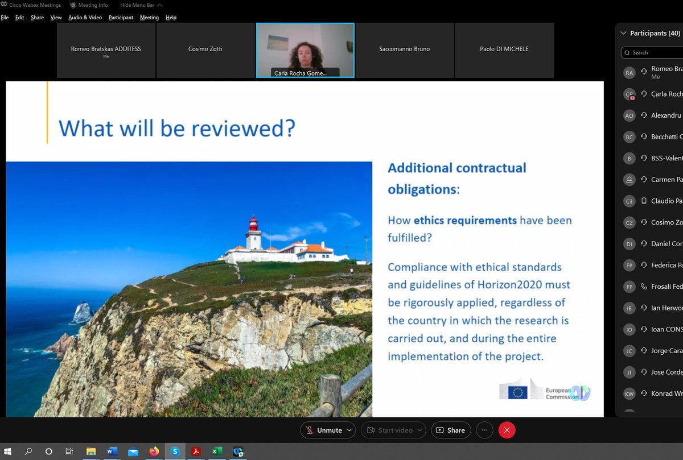Select participant Carmen Pa in list

pyautogui.click(x=652, y=180)
